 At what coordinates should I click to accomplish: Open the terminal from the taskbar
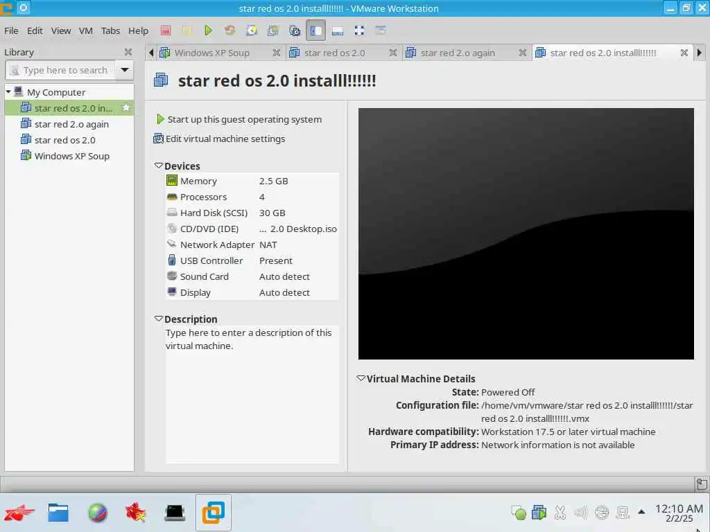[x=175, y=513]
